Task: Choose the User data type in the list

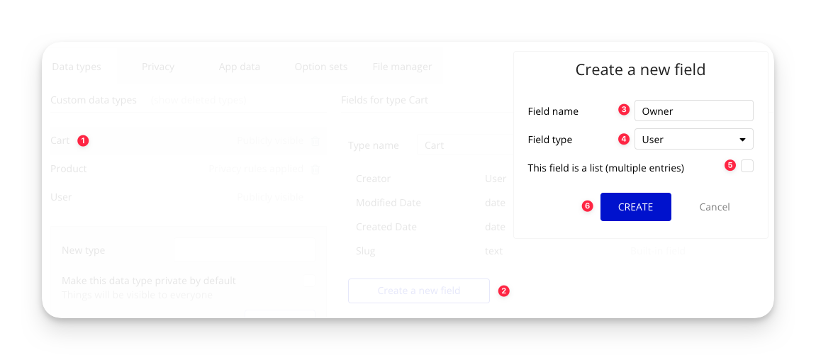Action: (x=61, y=197)
